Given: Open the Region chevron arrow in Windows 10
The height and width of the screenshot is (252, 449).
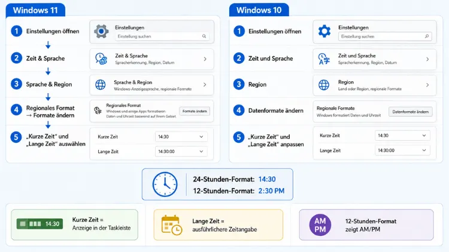Looking at the screenshot, I should coord(427,85).
